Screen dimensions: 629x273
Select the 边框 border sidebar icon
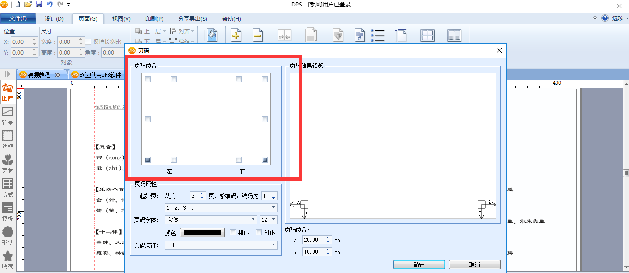[x=7, y=140]
